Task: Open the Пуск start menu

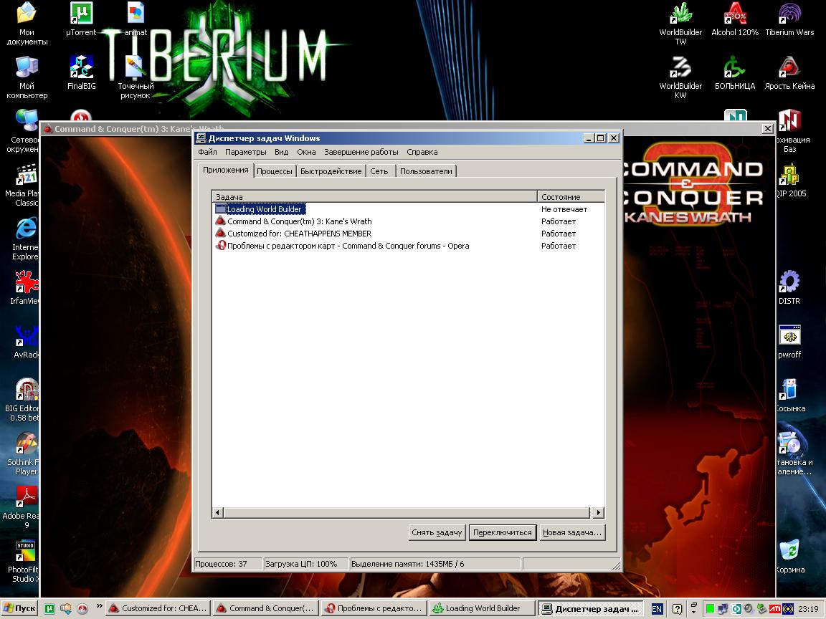Action: click(19, 608)
